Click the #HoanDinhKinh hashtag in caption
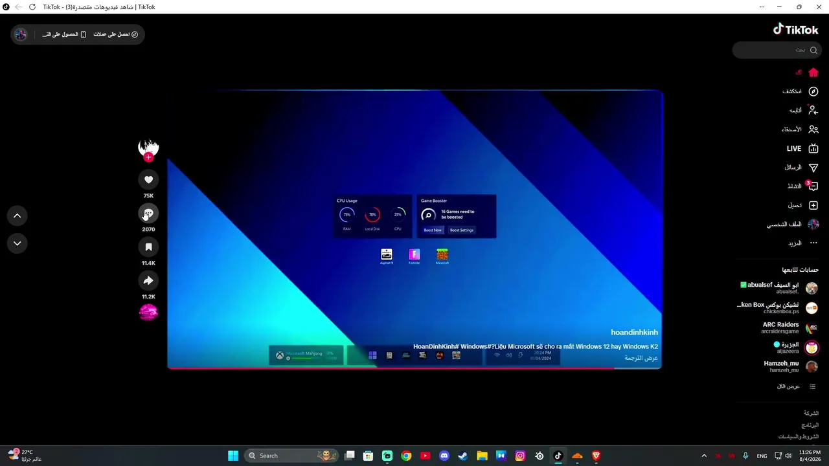Screen dimensions: 829x466 click(436, 347)
